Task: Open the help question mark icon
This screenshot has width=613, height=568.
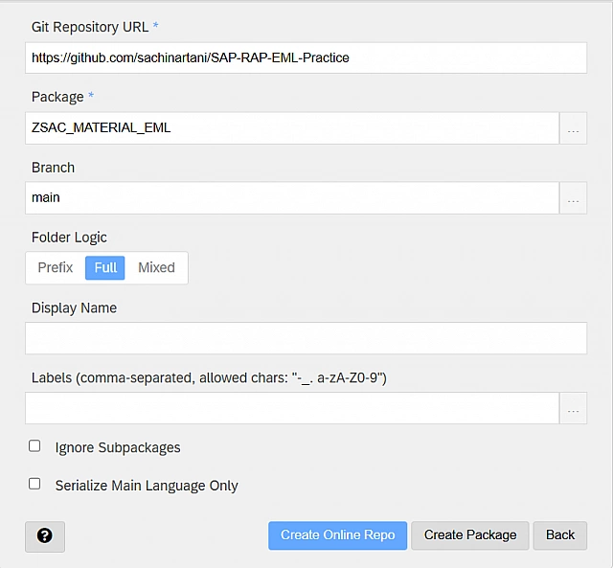Action: [x=44, y=536]
